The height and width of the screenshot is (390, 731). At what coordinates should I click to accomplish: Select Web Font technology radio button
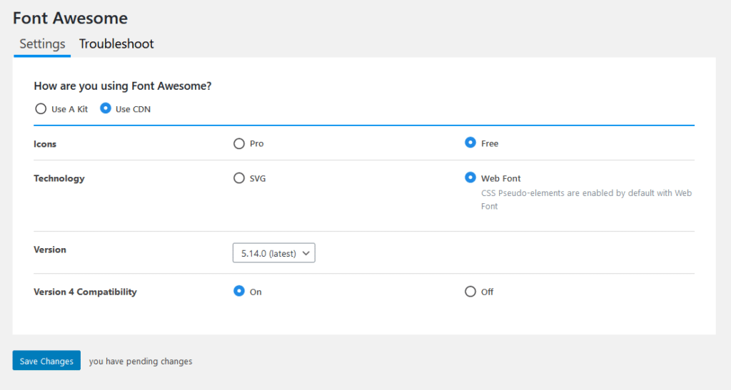tap(470, 178)
